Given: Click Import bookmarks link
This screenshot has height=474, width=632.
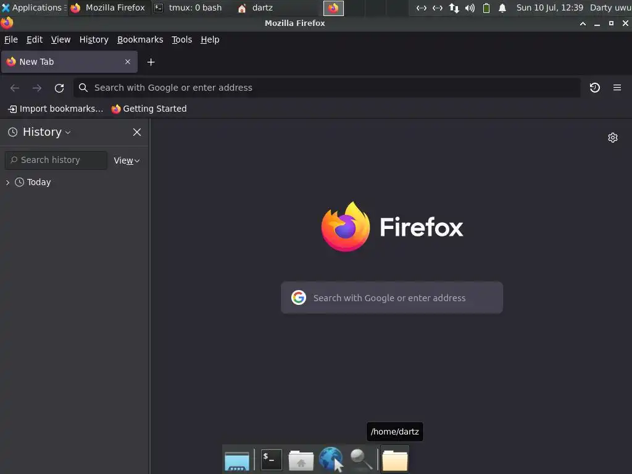Looking at the screenshot, I should [x=56, y=109].
